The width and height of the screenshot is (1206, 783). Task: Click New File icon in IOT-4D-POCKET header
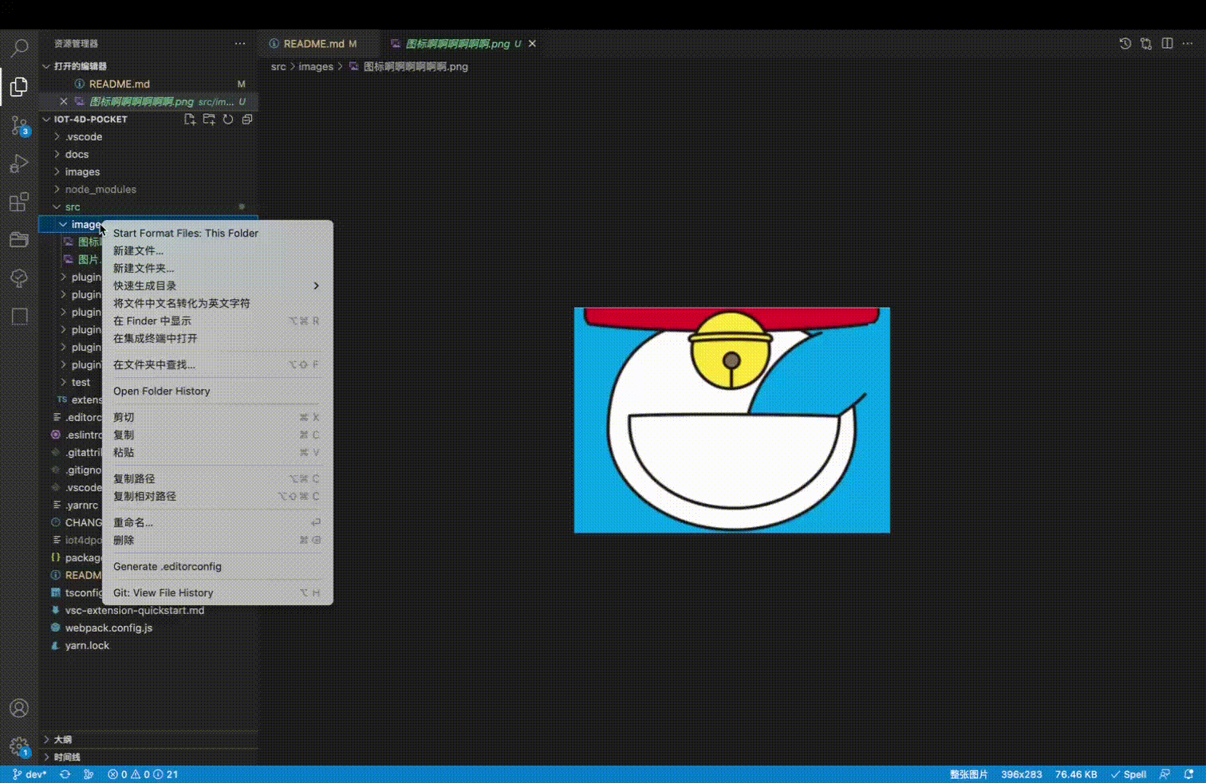click(190, 119)
